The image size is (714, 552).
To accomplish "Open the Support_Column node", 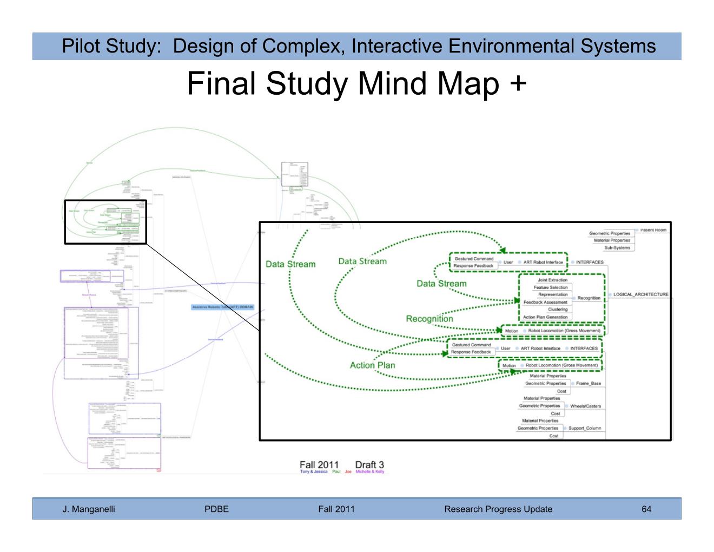I will pyautogui.click(x=584, y=428).
